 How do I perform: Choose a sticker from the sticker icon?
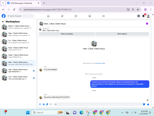tap(47, 104)
